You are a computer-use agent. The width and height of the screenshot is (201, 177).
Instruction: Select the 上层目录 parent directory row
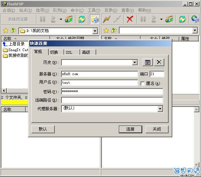coord(15,44)
